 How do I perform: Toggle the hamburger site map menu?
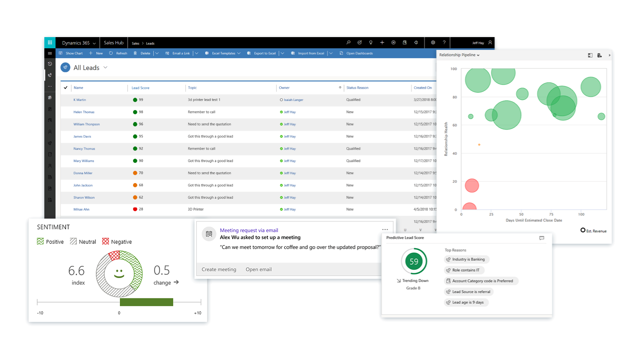point(50,53)
